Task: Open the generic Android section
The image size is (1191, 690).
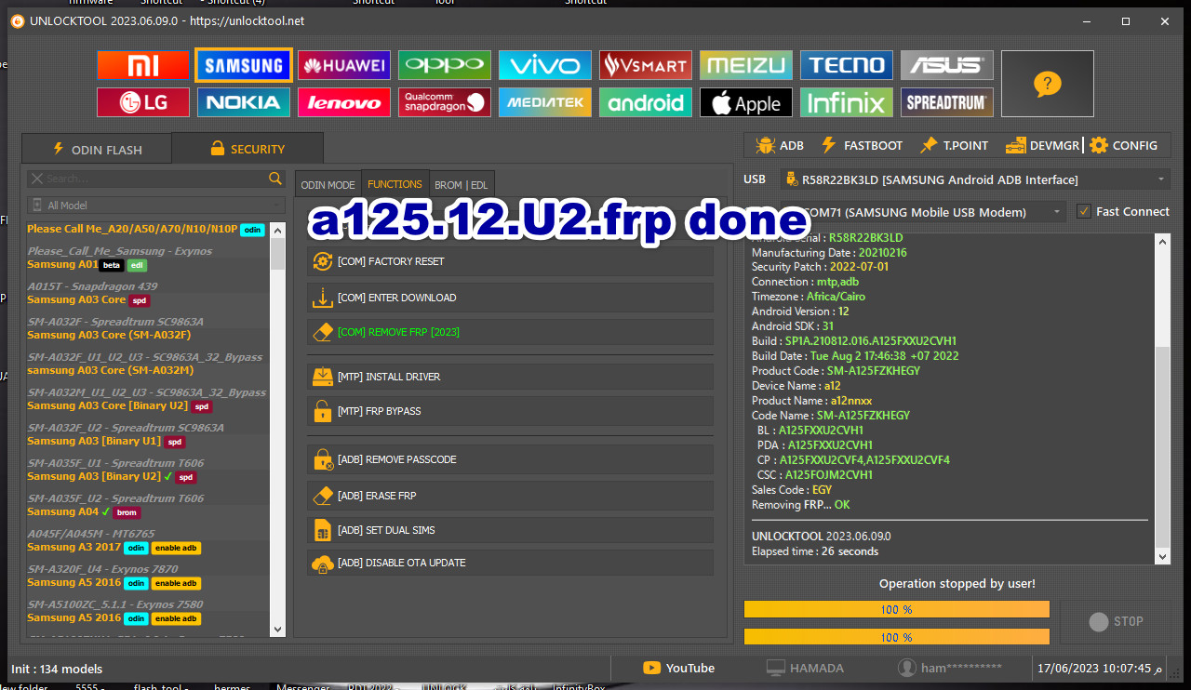Action: pos(646,102)
